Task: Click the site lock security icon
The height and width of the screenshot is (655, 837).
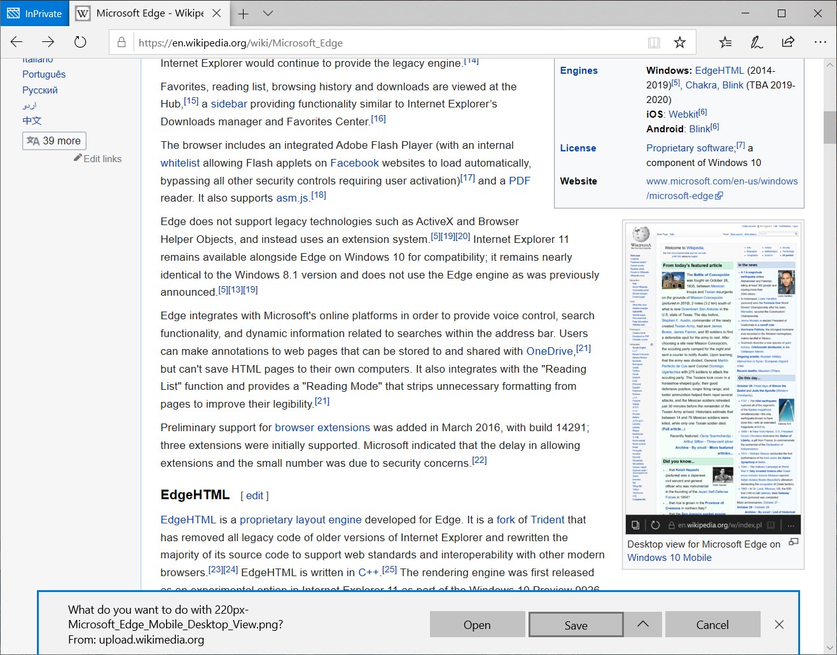Action: coord(121,43)
